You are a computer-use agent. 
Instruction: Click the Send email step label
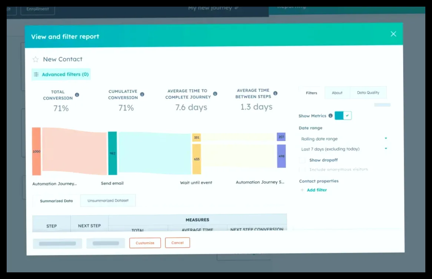(x=112, y=183)
